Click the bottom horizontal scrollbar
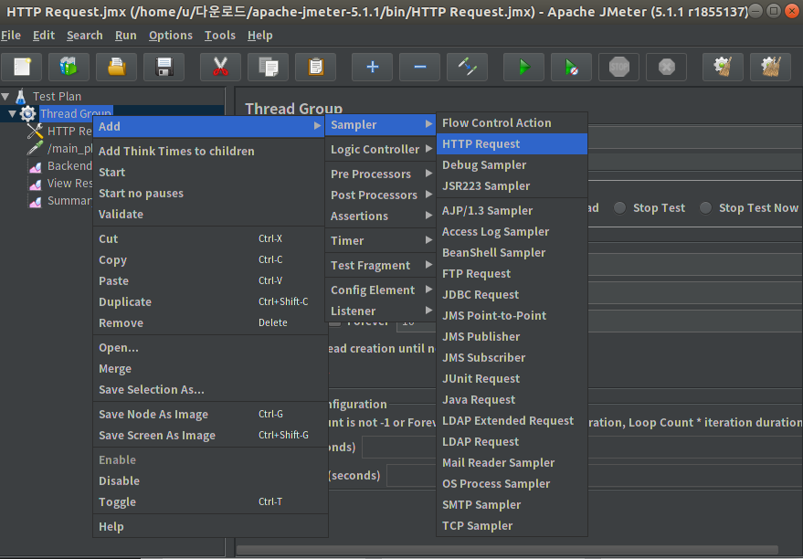The image size is (803, 559). (507, 550)
